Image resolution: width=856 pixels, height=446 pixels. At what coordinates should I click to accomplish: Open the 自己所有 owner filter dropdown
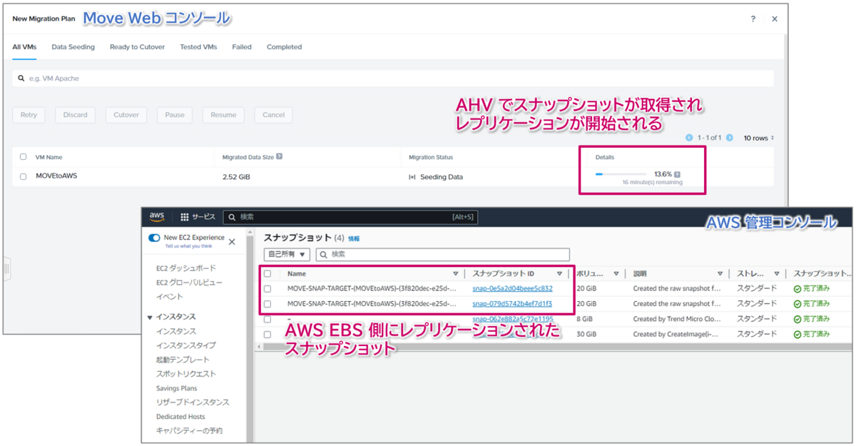(x=287, y=255)
